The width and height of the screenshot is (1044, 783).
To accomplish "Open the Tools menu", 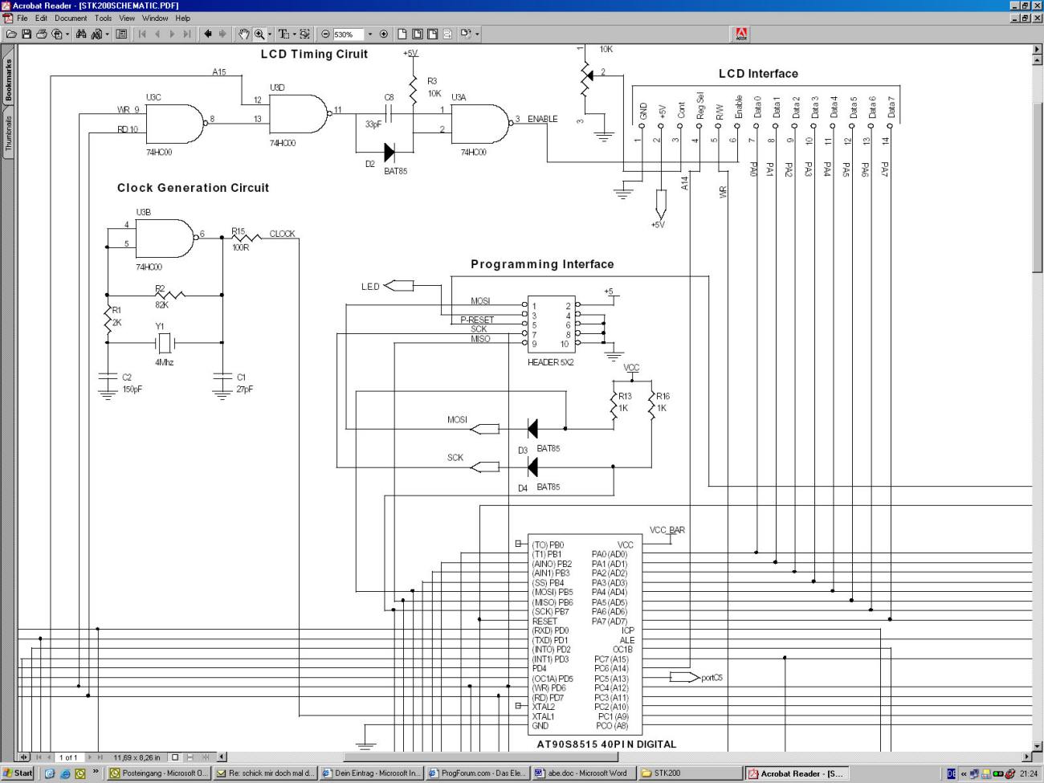I will (103, 18).
